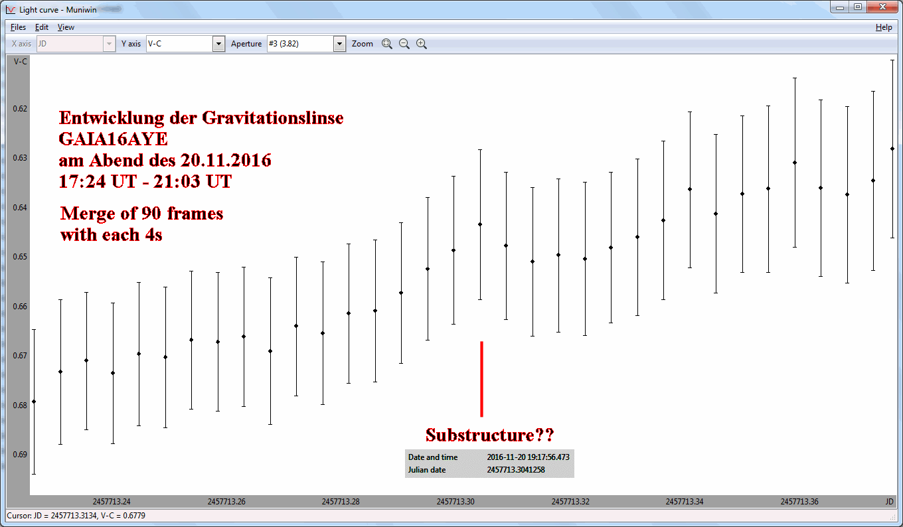Select the rightmost data point on the curve
Image resolution: width=903 pixels, height=527 pixels.
892,149
